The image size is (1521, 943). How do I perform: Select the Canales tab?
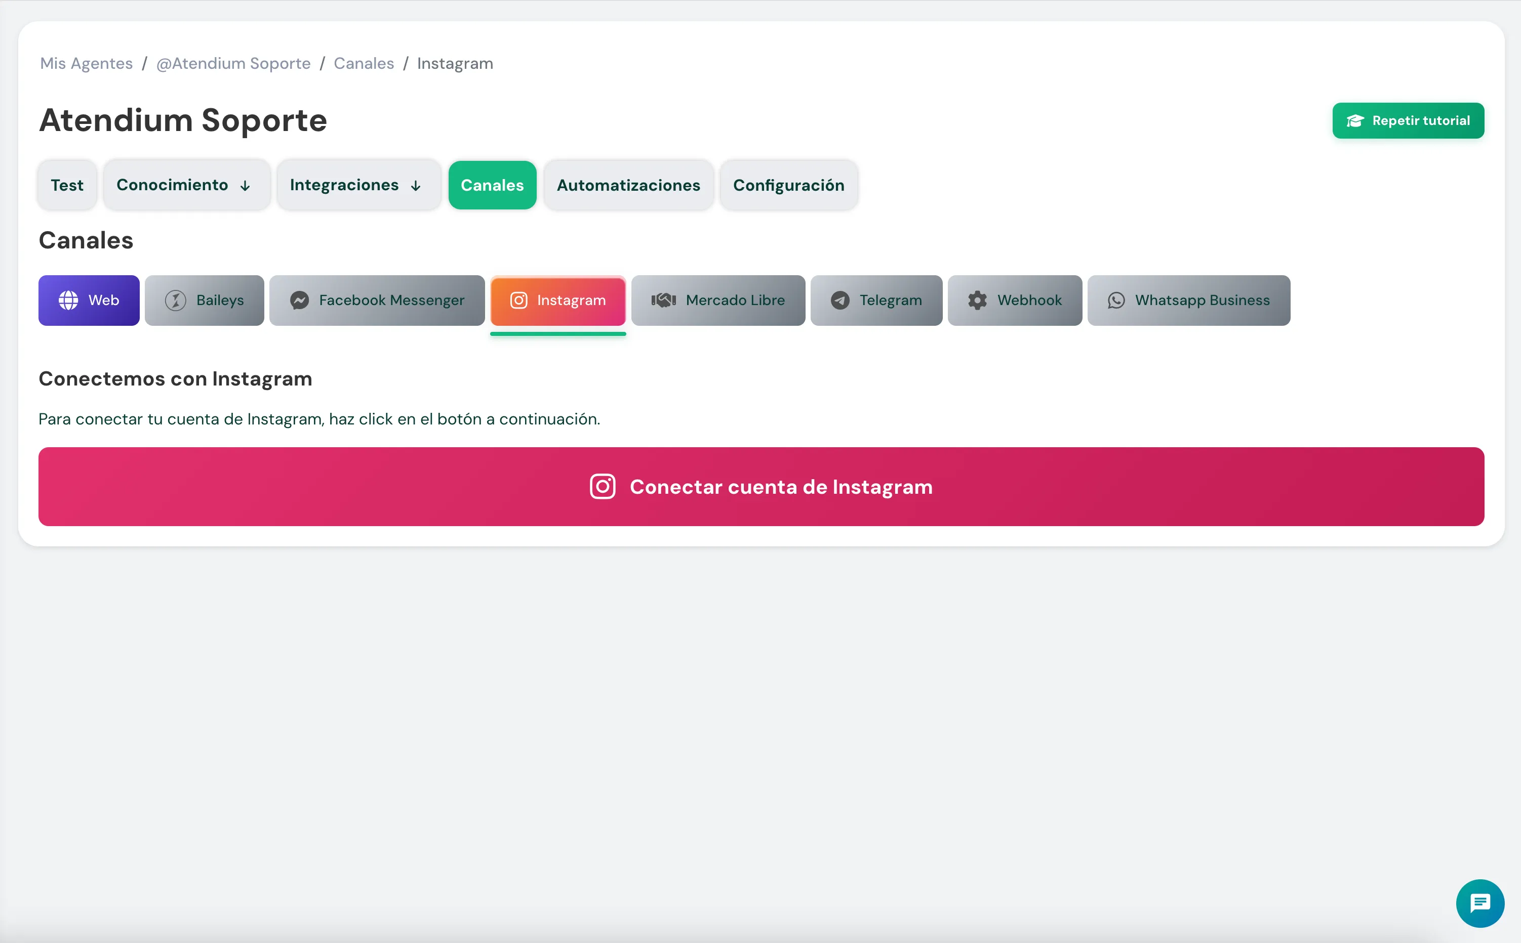492,185
